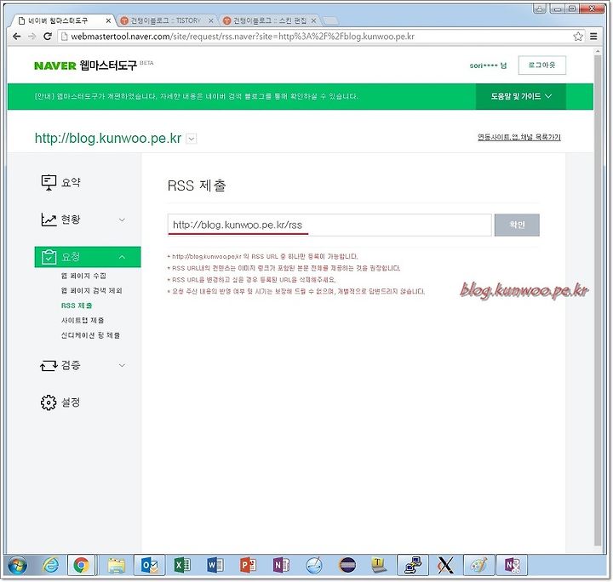Click the 로그아웃 button

[x=541, y=66]
